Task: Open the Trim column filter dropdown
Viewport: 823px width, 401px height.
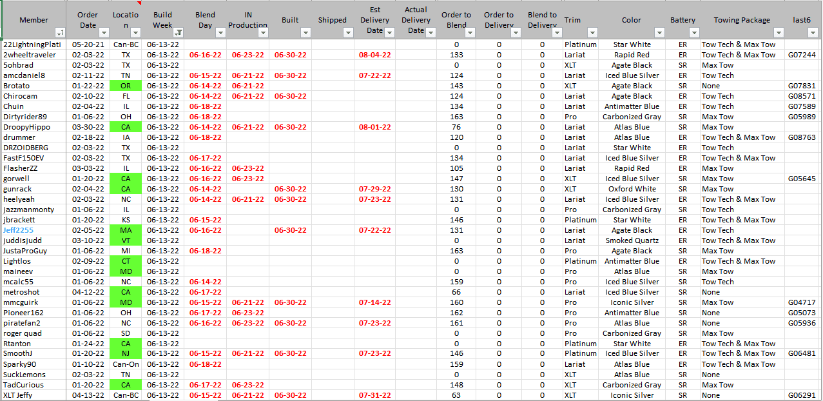Action: [x=592, y=33]
